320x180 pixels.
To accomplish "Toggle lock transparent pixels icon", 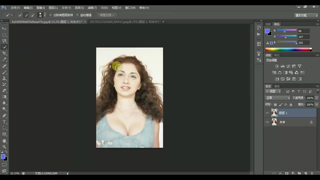I will [x=275, y=104].
